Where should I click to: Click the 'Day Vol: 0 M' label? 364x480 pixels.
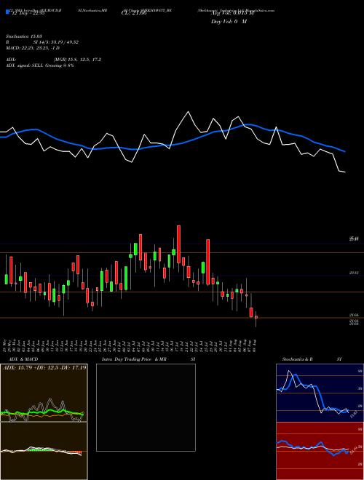coord(229,22)
